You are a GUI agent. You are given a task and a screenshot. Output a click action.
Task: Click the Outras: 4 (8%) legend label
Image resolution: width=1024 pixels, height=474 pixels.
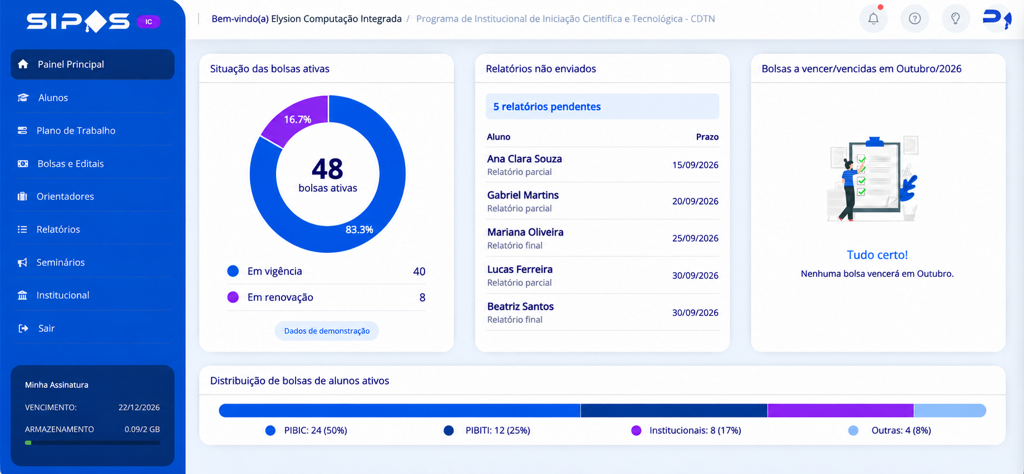901,431
